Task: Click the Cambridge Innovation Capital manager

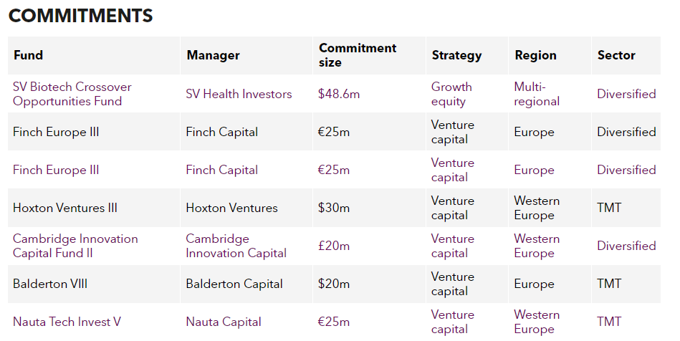Action: click(236, 246)
